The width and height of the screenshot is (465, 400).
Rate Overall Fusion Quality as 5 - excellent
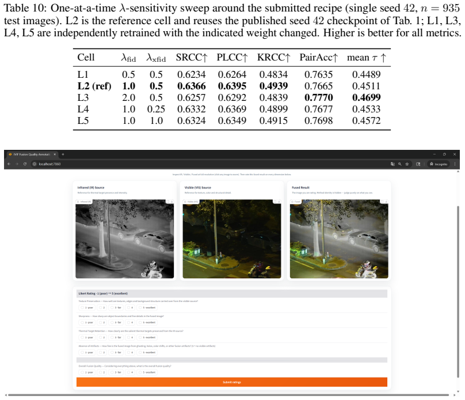coord(147,372)
